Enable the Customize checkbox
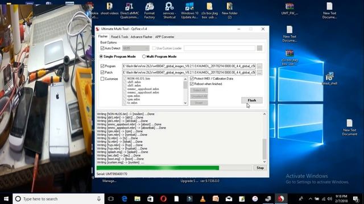The height and width of the screenshot is (204, 364). coord(102,79)
